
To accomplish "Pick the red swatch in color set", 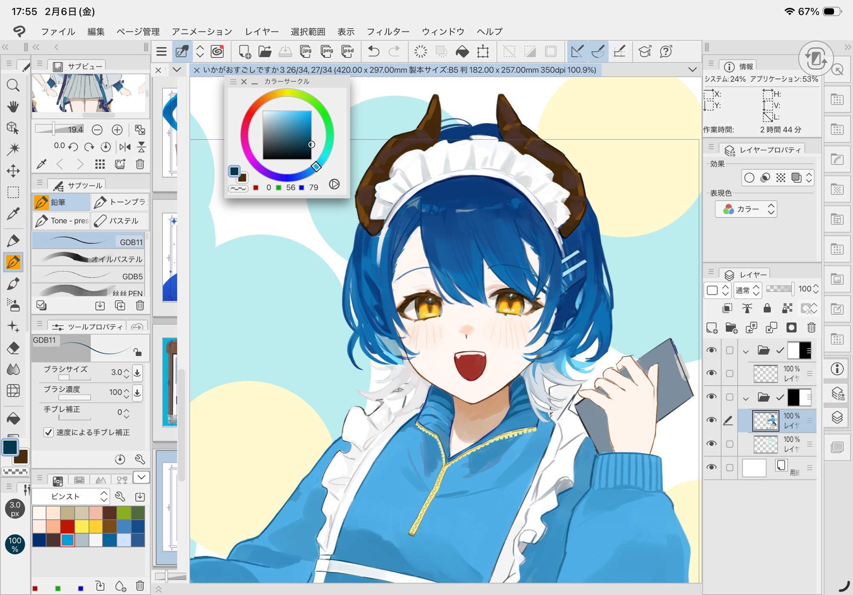I will [67, 526].
